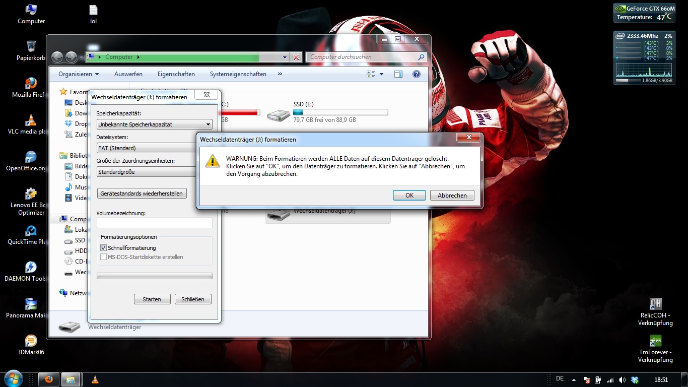This screenshot has height=387, width=688.
Task: Click the tray power plug icon
Action: (x=598, y=380)
